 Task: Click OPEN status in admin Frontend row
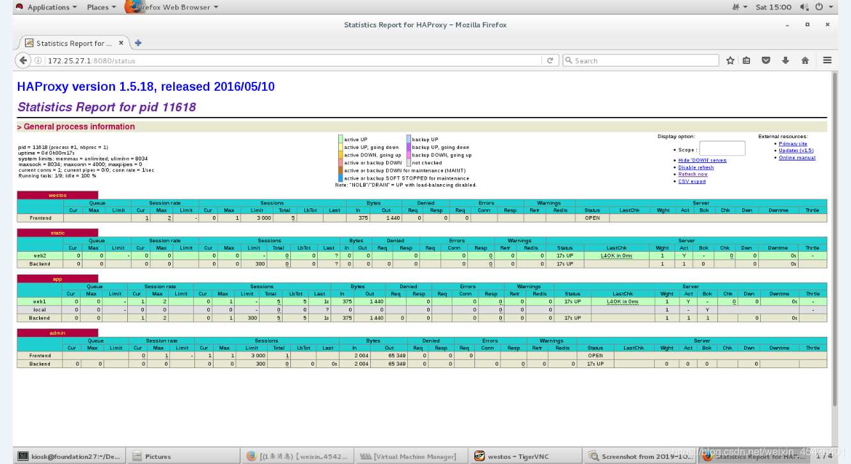pyautogui.click(x=595, y=355)
